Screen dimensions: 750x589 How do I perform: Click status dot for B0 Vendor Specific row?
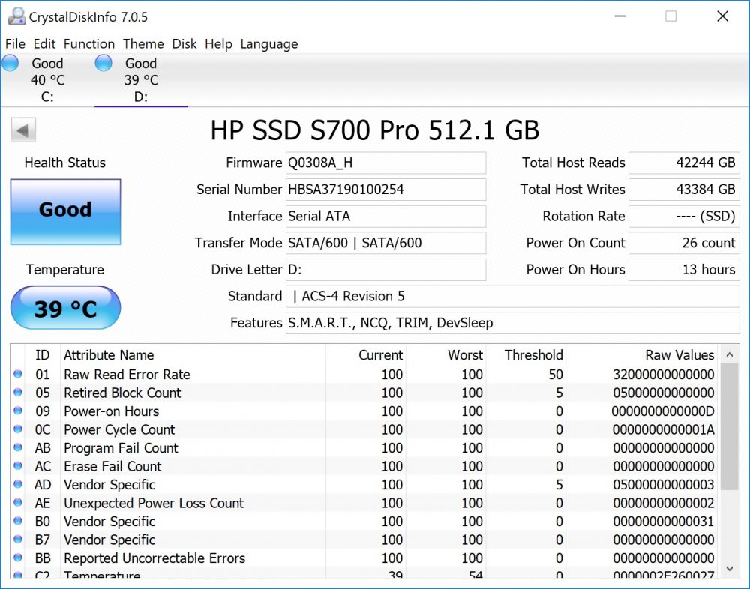click(18, 521)
